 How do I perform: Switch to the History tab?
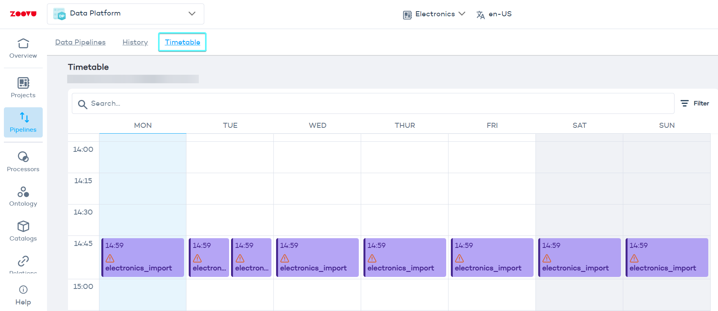tap(135, 42)
